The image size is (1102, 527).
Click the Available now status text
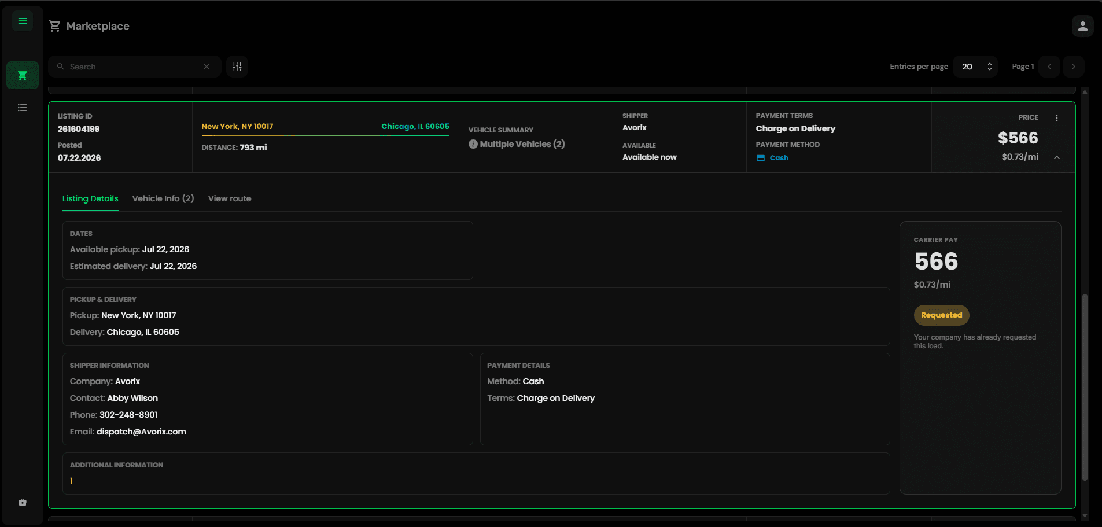(650, 157)
